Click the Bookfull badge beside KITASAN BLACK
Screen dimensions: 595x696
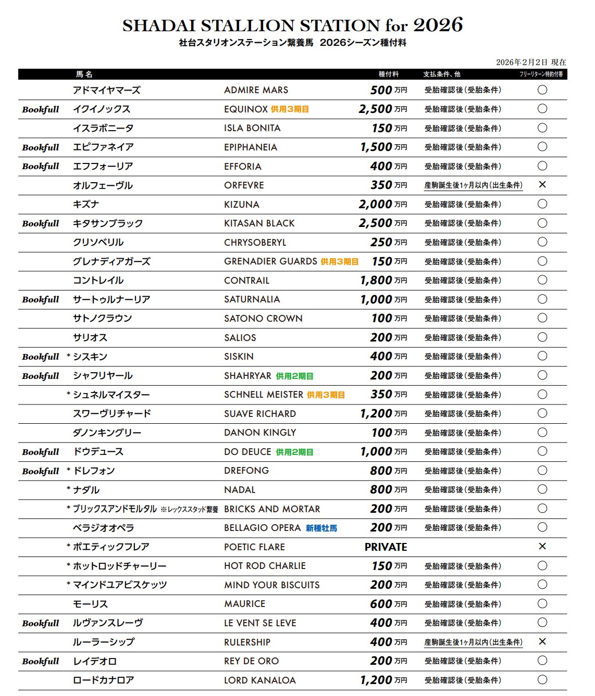coord(41,223)
